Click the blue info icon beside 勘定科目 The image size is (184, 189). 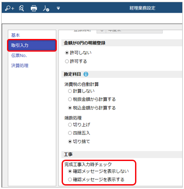(86, 74)
